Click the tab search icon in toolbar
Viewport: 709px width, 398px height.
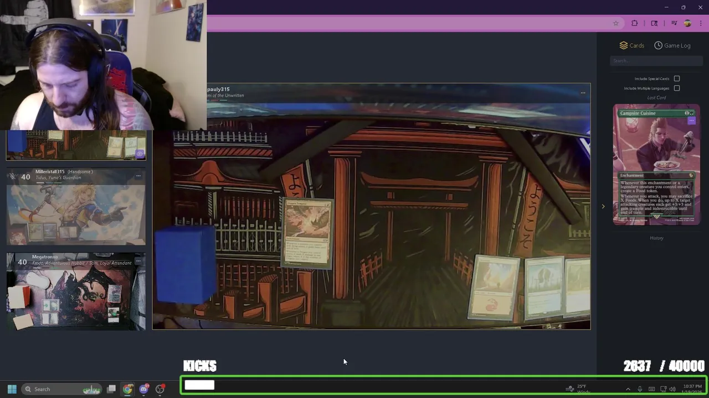pyautogui.click(x=654, y=23)
